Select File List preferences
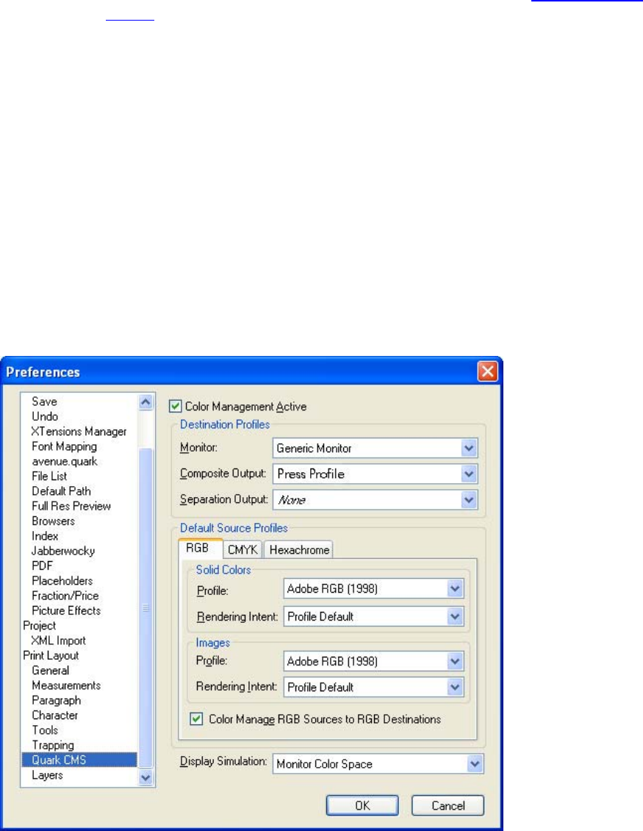The image size is (643, 831). [x=49, y=476]
